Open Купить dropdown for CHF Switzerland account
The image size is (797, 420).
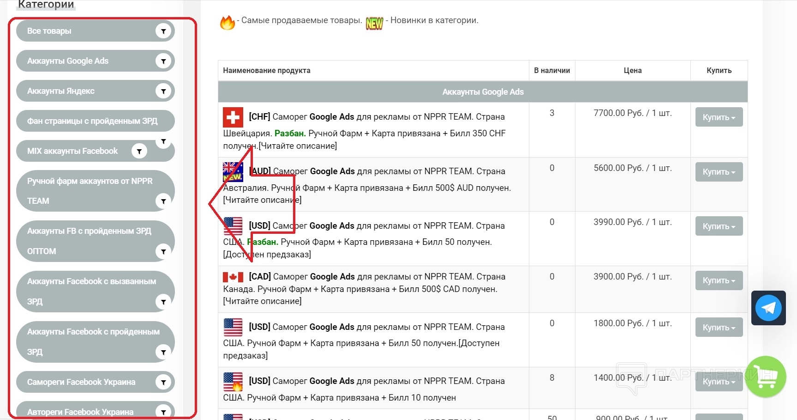[719, 117]
